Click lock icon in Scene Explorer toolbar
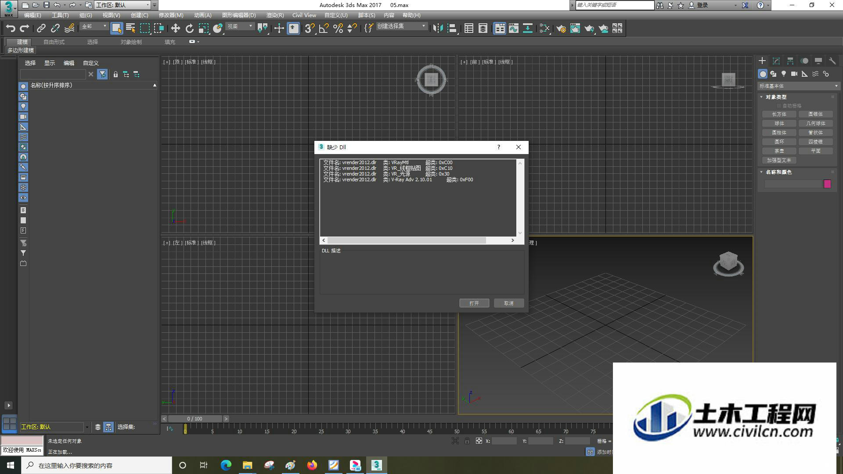Screen dimensions: 843x474 coord(115,75)
